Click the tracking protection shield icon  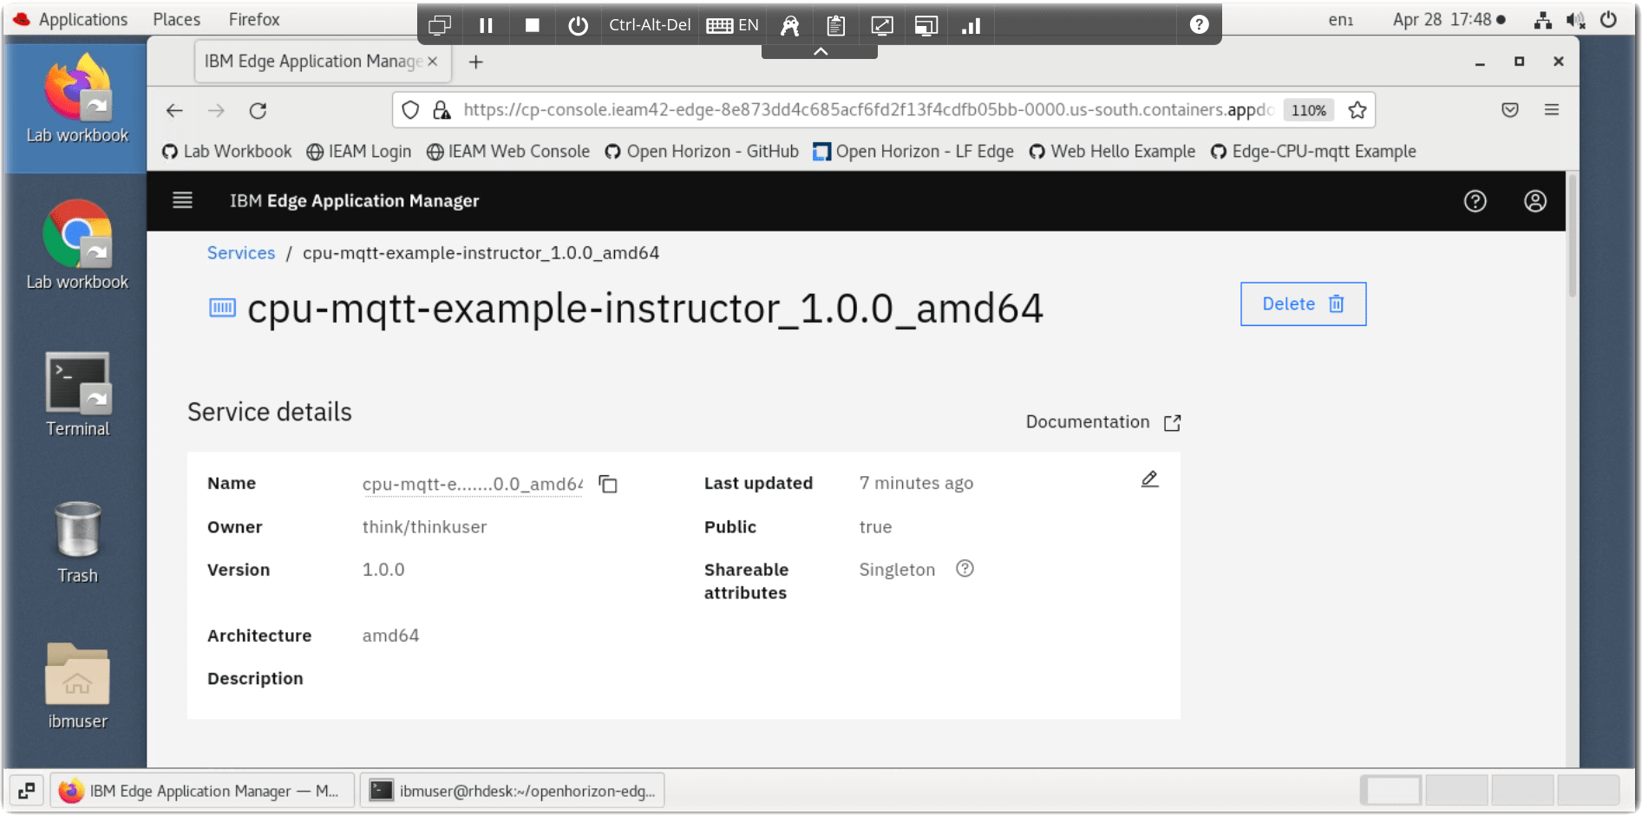(410, 110)
